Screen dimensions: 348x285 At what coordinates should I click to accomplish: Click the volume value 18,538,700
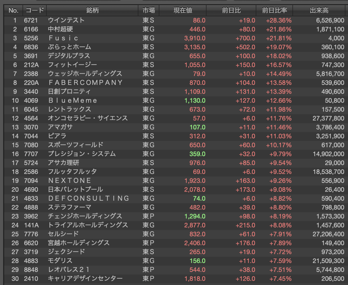pyautogui.click(x=328, y=172)
